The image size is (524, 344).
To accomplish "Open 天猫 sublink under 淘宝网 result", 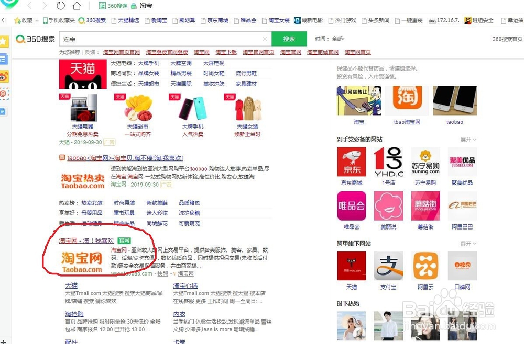I will (71, 285).
